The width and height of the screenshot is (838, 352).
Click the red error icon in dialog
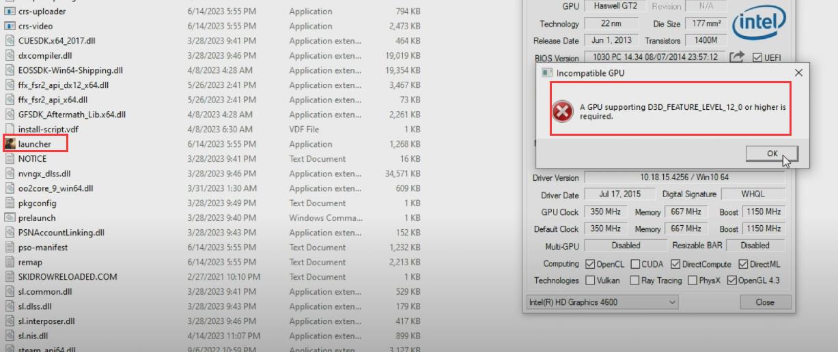[563, 111]
